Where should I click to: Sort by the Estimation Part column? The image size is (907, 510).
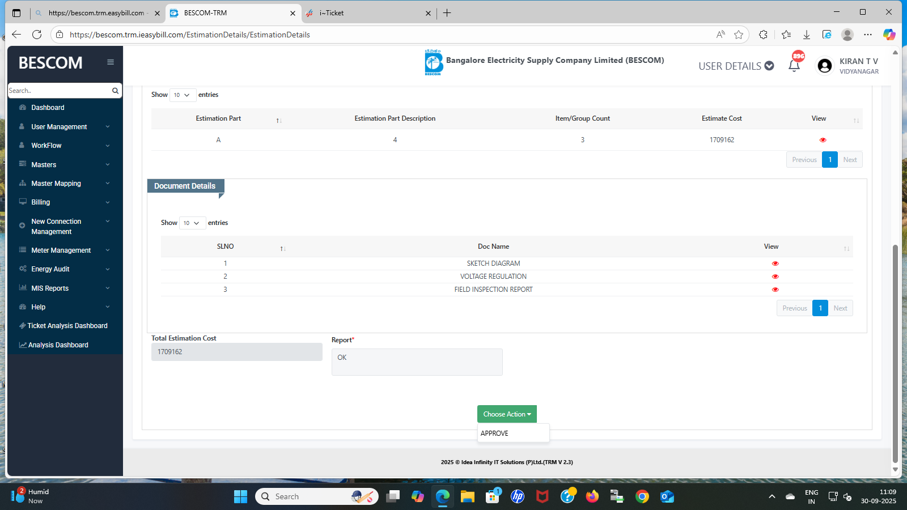[218, 118]
